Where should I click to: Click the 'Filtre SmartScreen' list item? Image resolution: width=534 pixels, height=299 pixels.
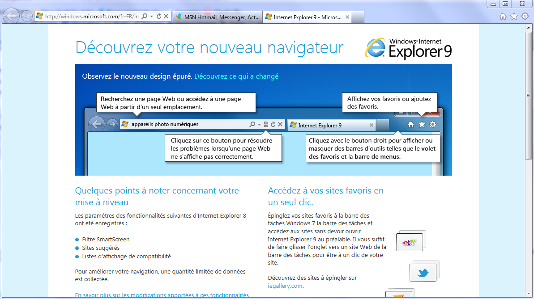coord(106,239)
